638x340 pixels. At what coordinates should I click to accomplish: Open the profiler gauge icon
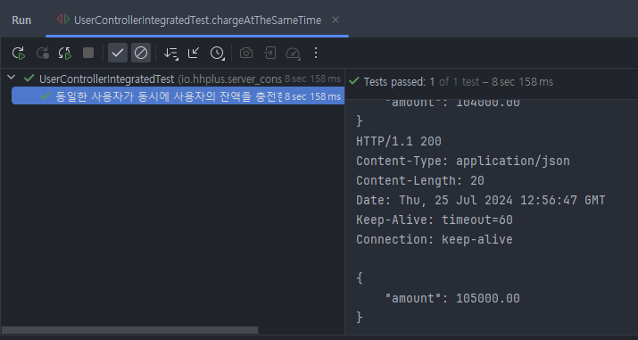[x=293, y=54]
